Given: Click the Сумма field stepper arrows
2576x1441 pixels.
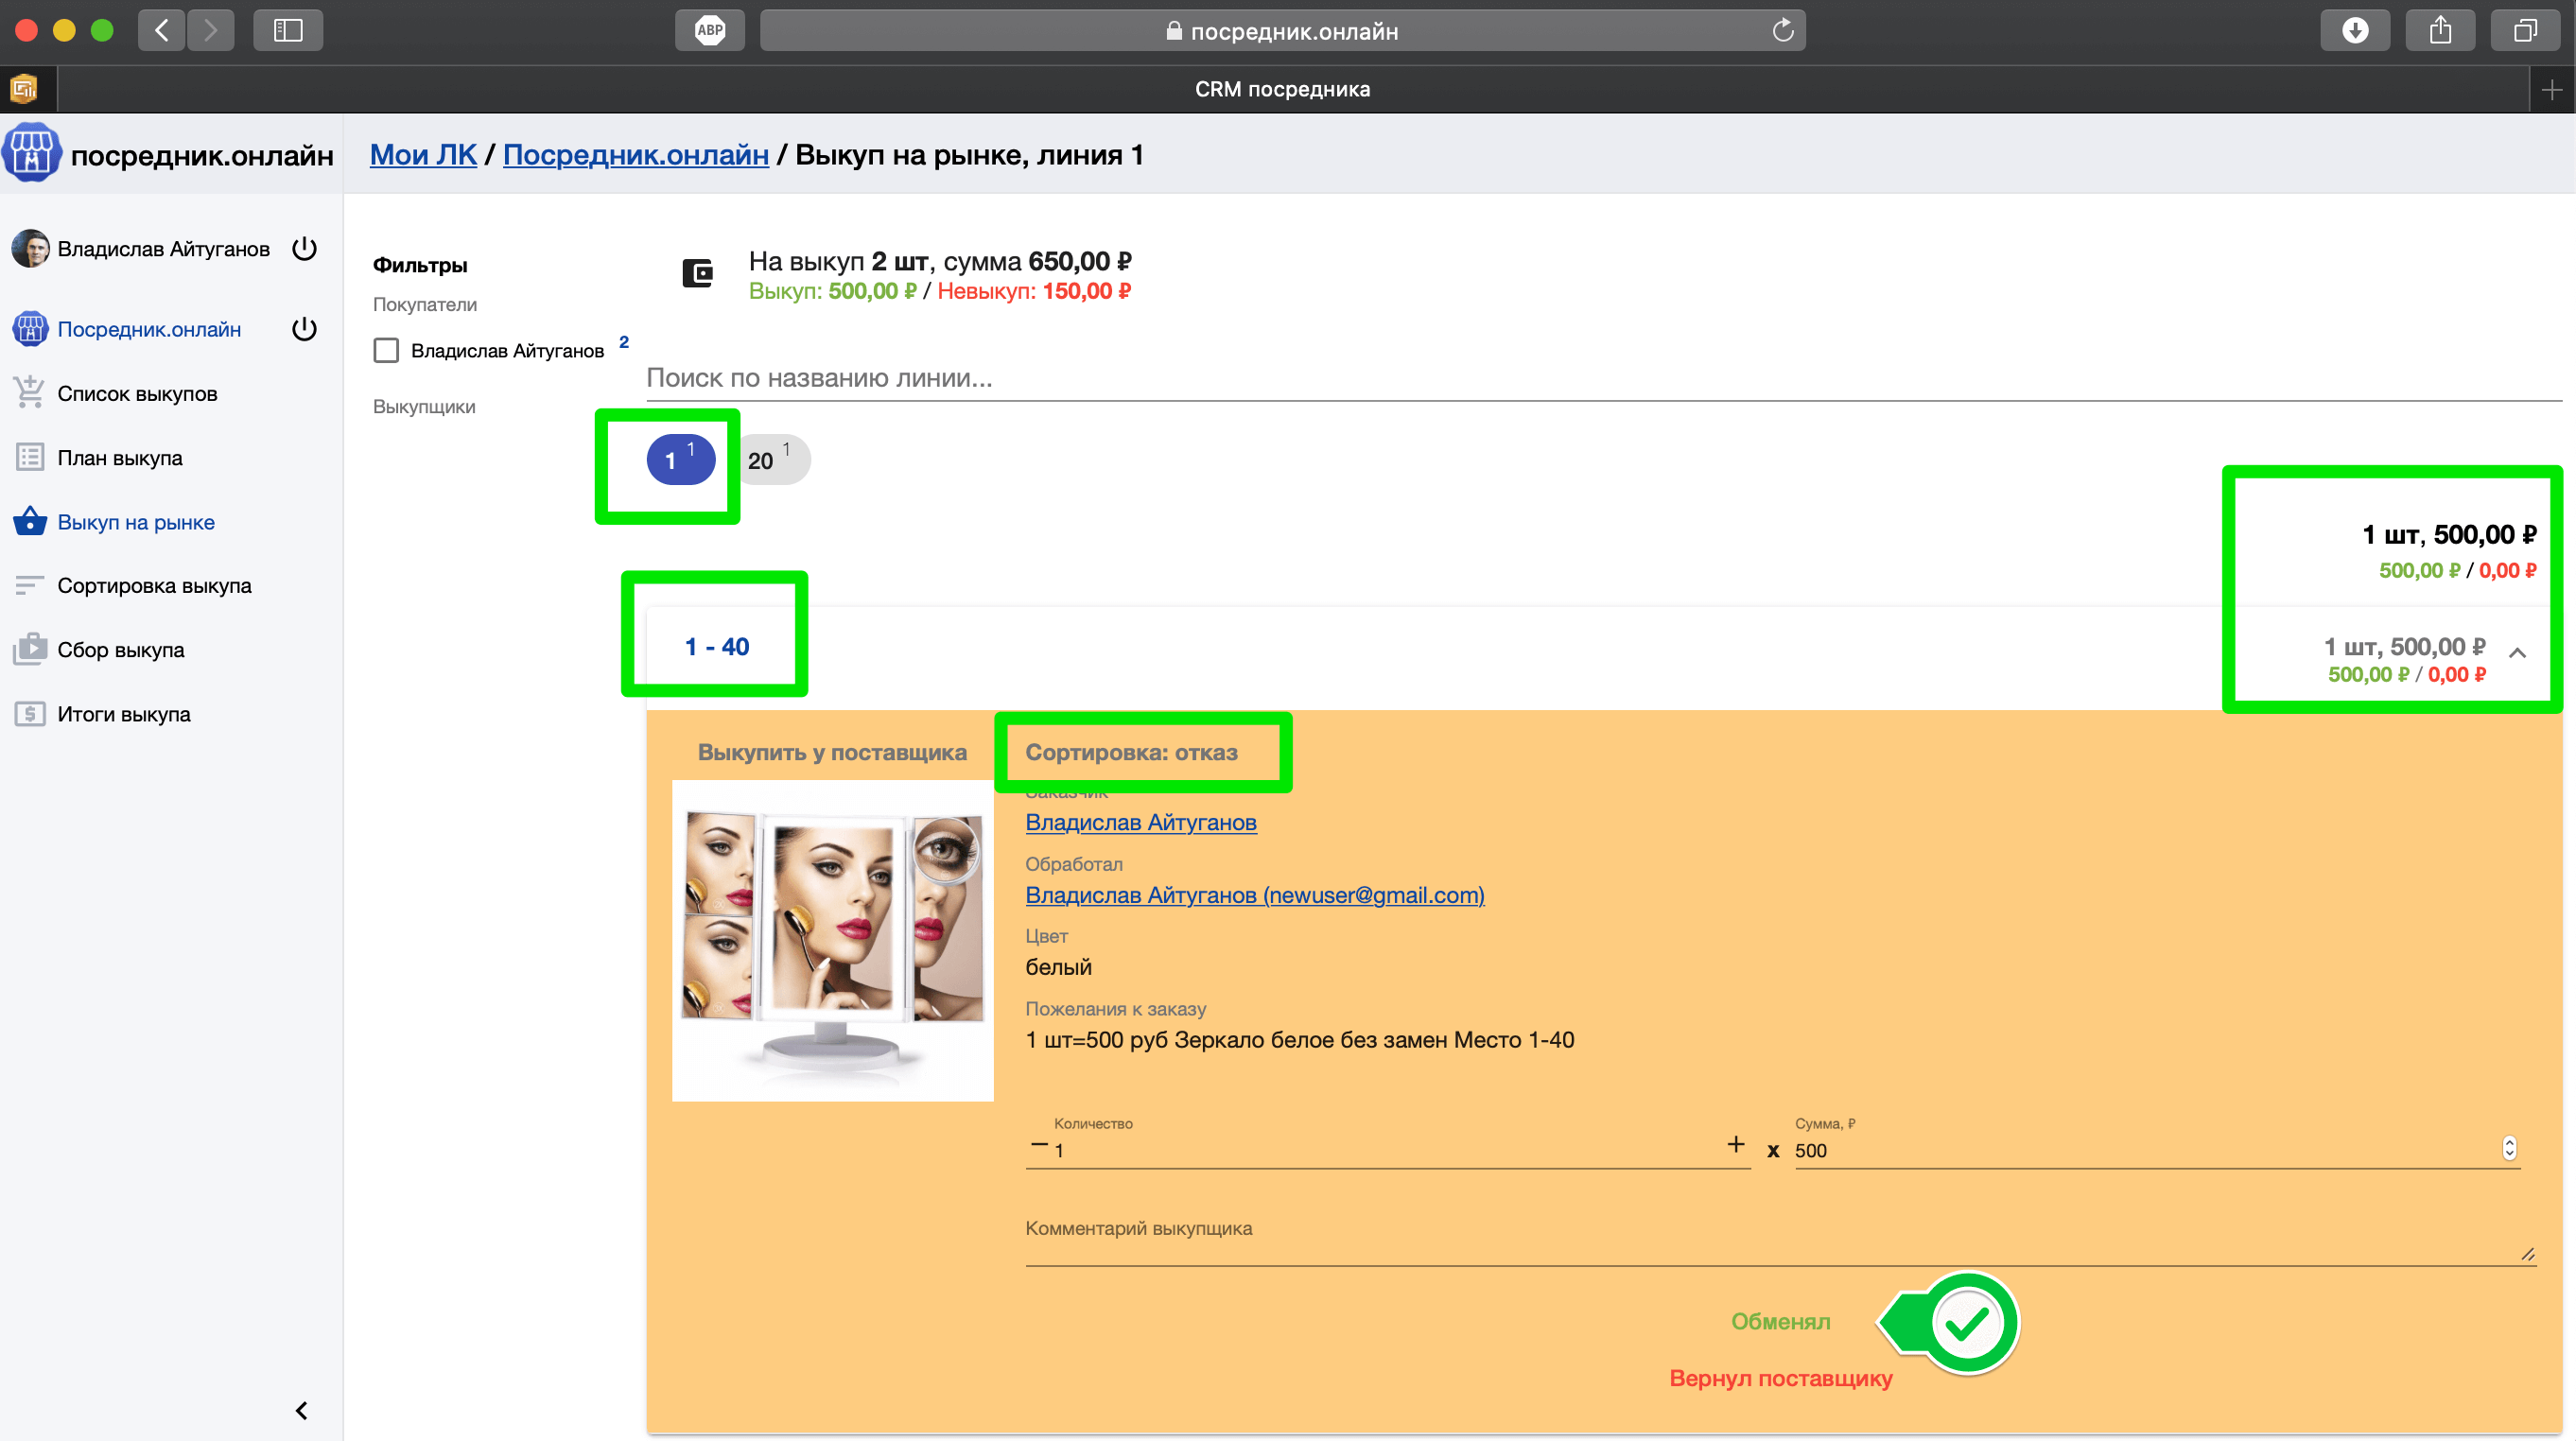Looking at the screenshot, I should tap(2508, 1148).
